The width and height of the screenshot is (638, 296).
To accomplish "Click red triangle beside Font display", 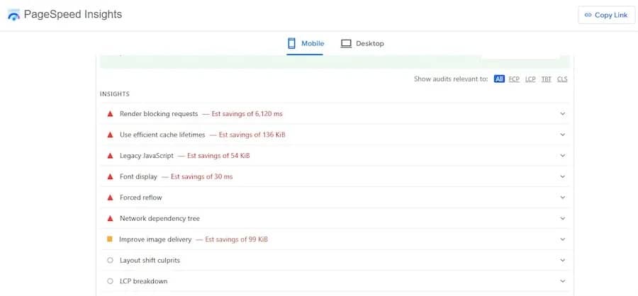I will pos(110,176).
